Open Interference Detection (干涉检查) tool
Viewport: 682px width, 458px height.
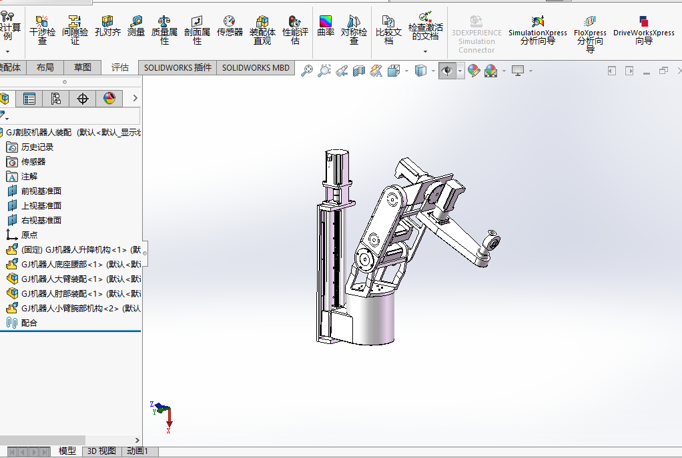click(42, 30)
